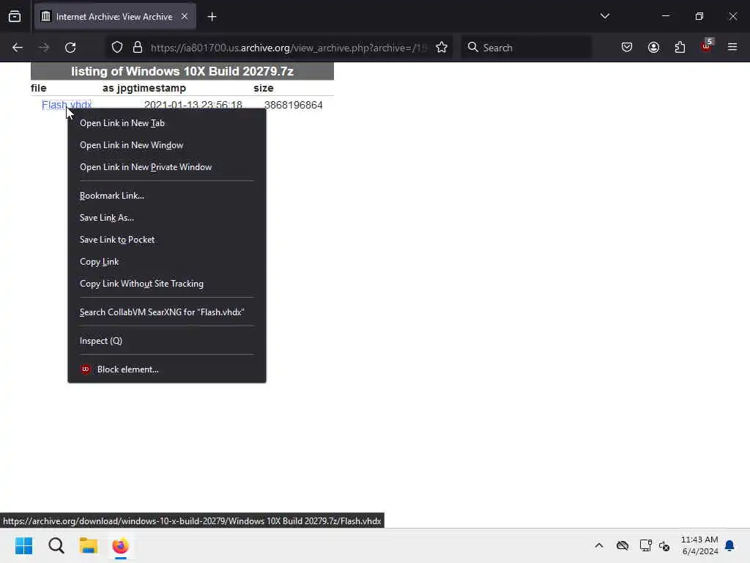
Task: Click the cloud sync tray icon
Action: 623,545
